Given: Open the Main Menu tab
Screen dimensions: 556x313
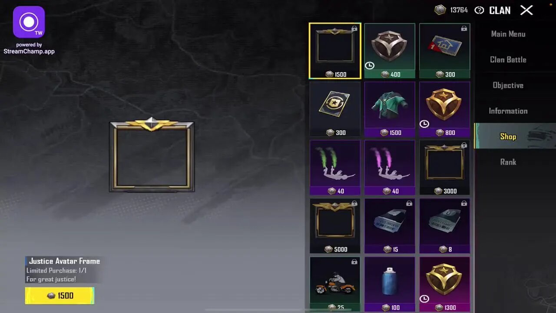Looking at the screenshot, I should (508, 34).
